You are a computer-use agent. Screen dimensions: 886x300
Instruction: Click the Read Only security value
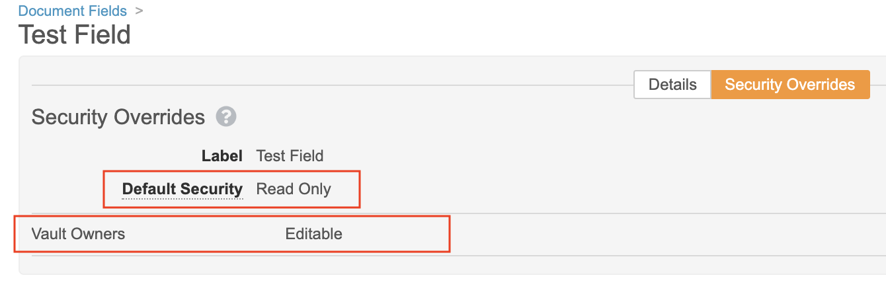click(x=294, y=189)
